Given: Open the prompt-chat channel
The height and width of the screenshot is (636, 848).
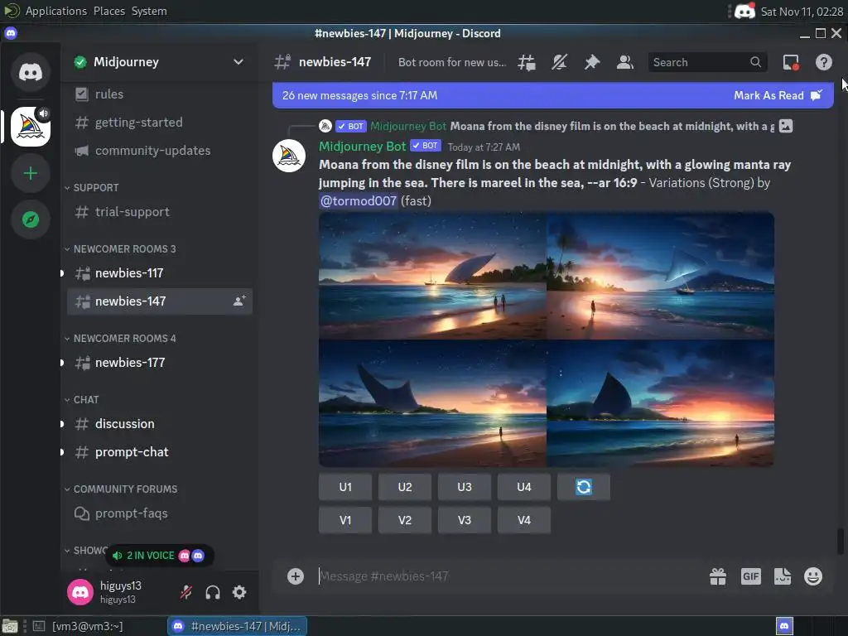Looking at the screenshot, I should (x=160, y=451).
